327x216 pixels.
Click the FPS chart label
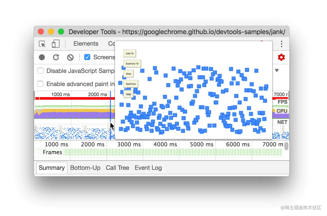(x=282, y=102)
